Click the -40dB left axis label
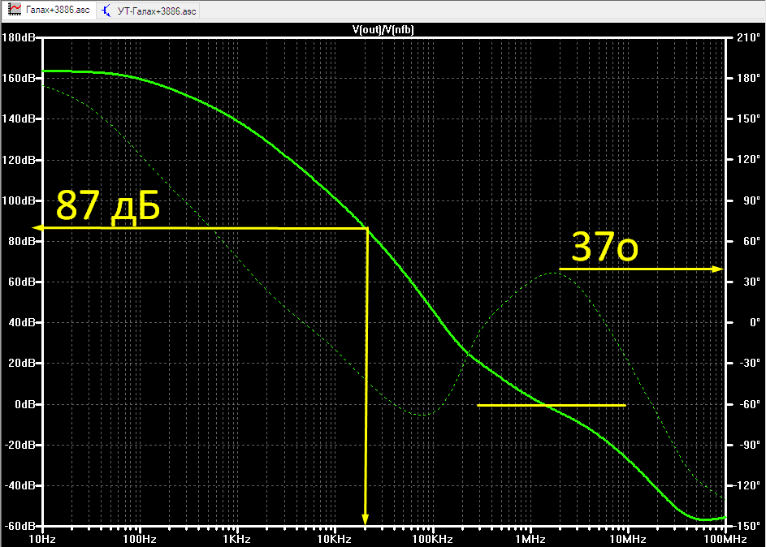The height and width of the screenshot is (547, 766). tap(19, 485)
